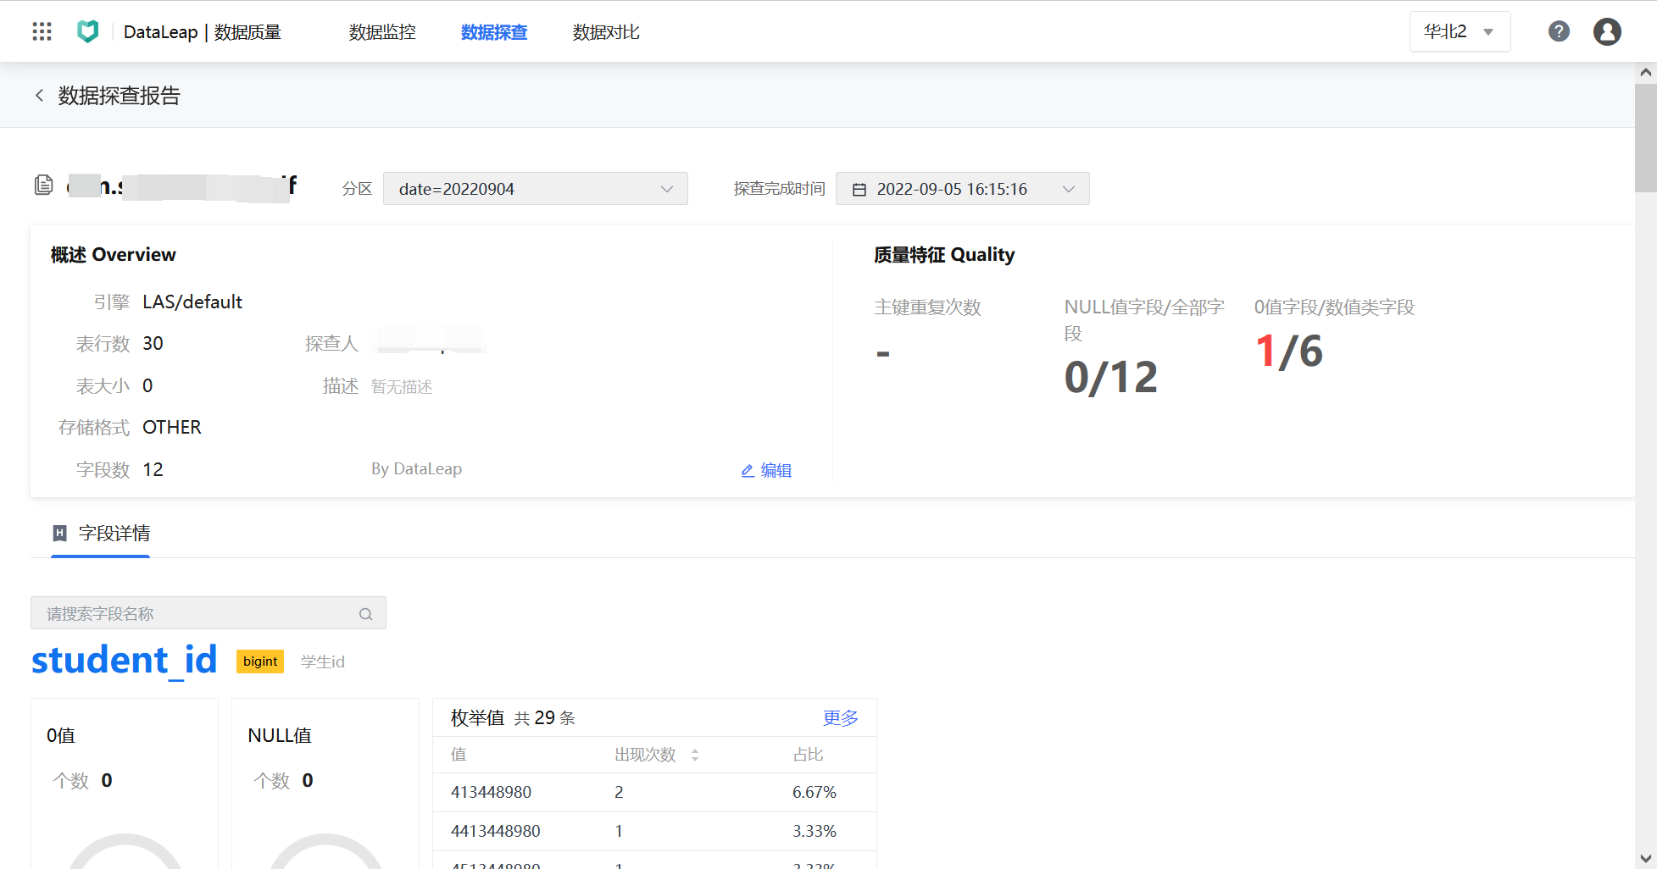The image size is (1657, 869).
Task: Click the 字段详情 tab icon
Action: [60, 533]
